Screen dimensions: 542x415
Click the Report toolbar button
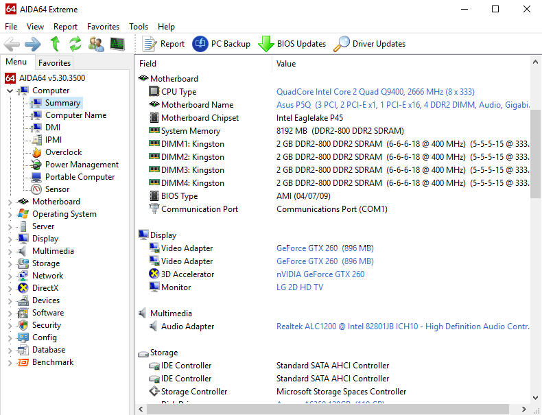163,44
